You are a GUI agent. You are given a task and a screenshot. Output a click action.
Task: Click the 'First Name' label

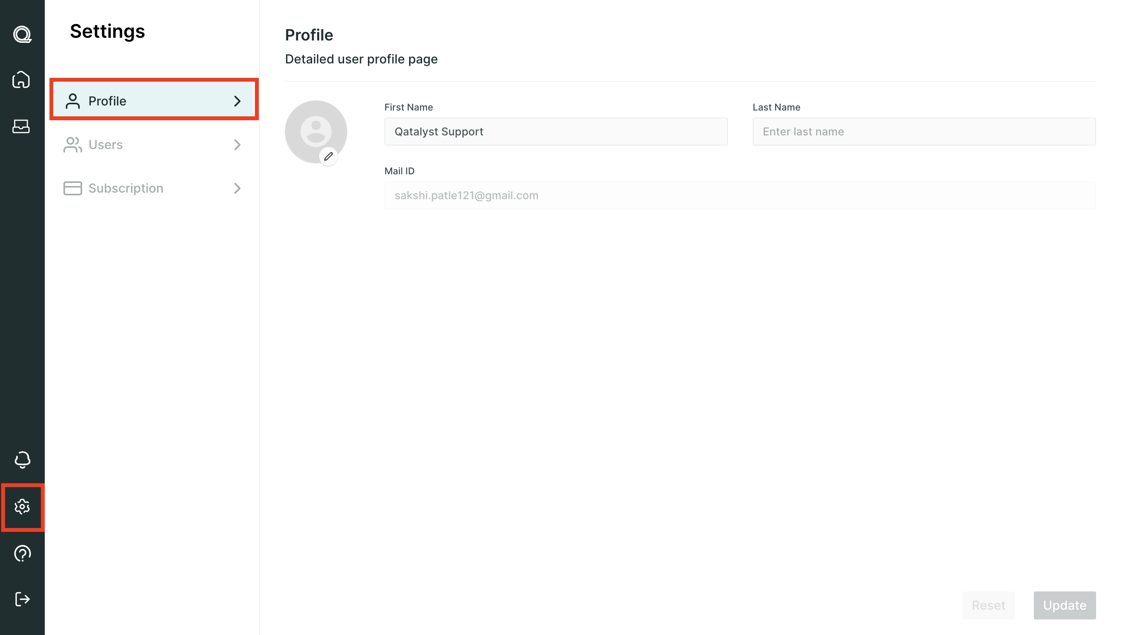[x=408, y=107]
